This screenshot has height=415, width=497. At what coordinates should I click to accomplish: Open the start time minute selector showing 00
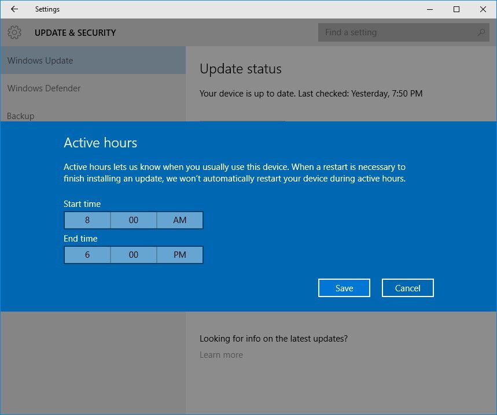(133, 220)
